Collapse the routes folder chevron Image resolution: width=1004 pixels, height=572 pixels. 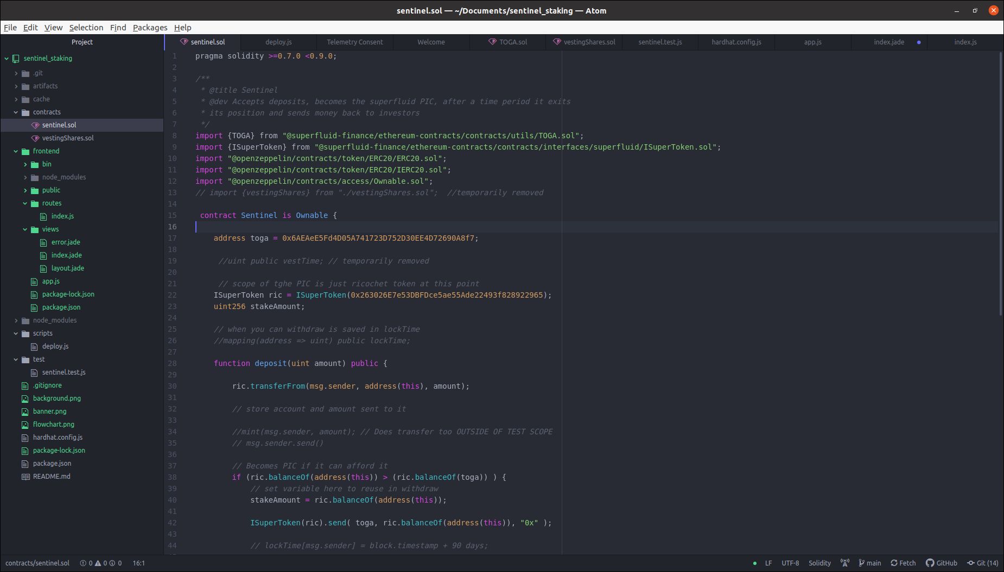(25, 203)
